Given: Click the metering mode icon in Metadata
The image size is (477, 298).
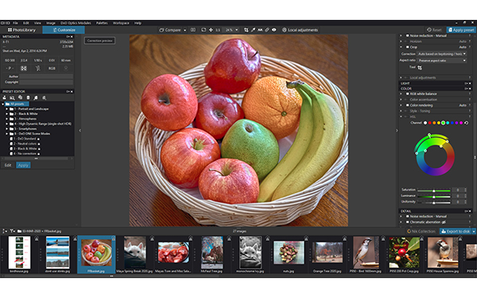Looking at the screenshot, I should pos(23,68).
